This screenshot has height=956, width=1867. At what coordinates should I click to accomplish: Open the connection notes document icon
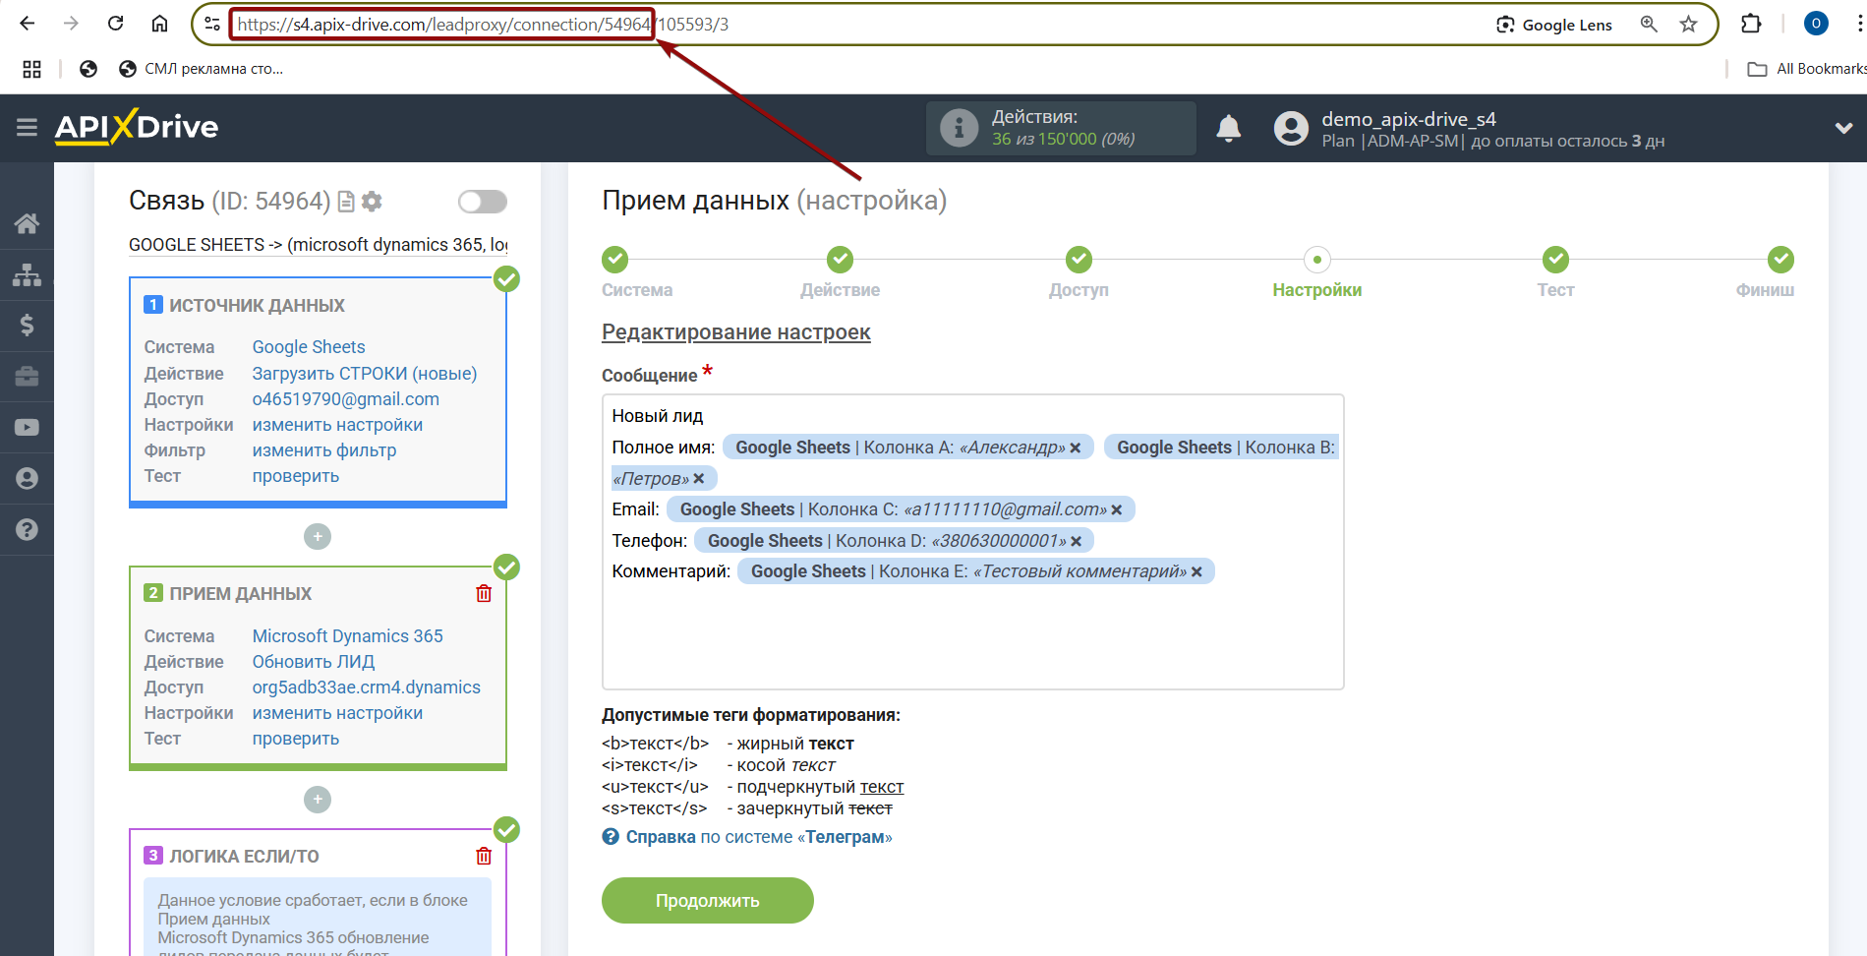click(x=346, y=202)
